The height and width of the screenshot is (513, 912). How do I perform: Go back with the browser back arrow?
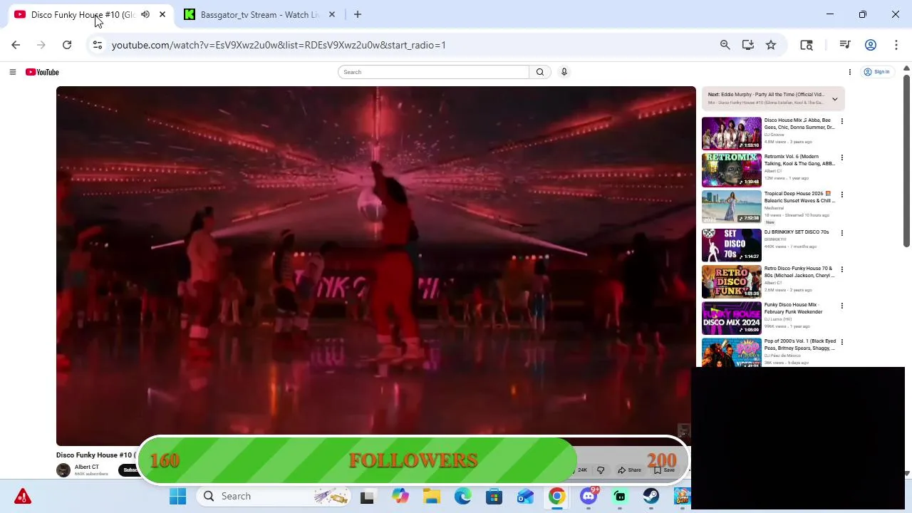coord(16,45)
